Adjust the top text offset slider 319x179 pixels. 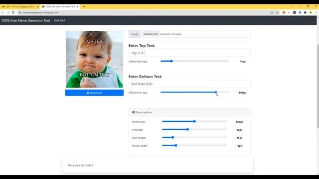(x=195, y=61)
